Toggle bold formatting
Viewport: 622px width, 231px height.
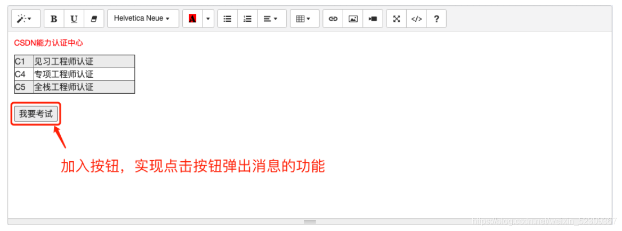[x=54, y=19]
